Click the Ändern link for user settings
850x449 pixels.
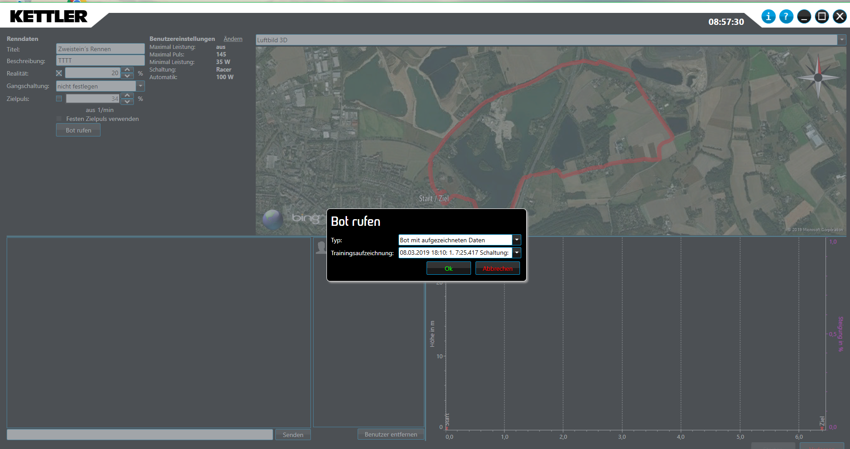[233, 39]
